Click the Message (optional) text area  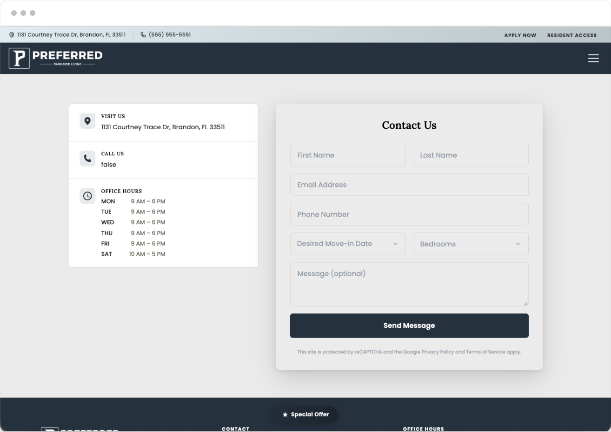[409, 284]
